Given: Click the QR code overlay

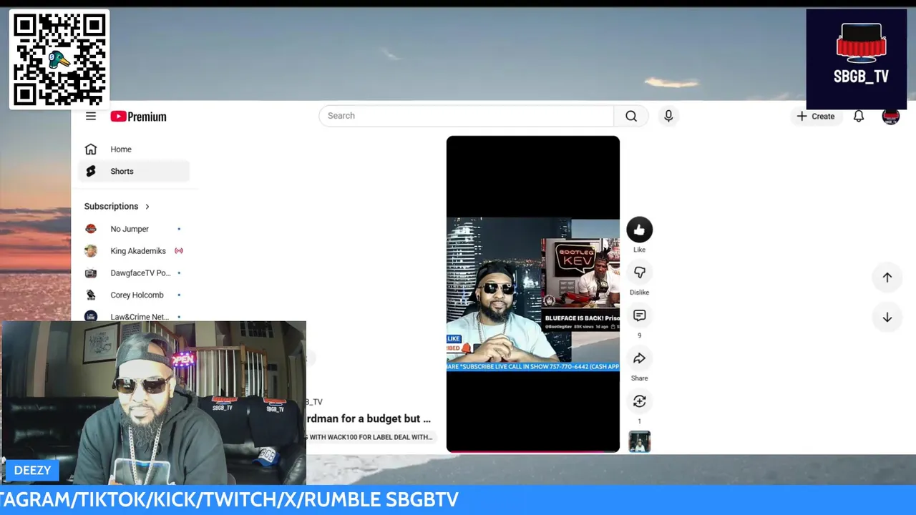Looking at the screenshot, I should [59, 59].
